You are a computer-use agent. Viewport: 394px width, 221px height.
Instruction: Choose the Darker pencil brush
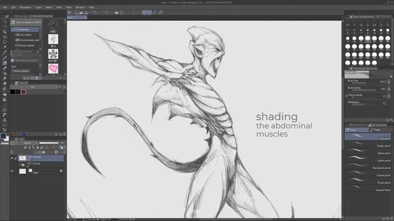tap(368, 152)
